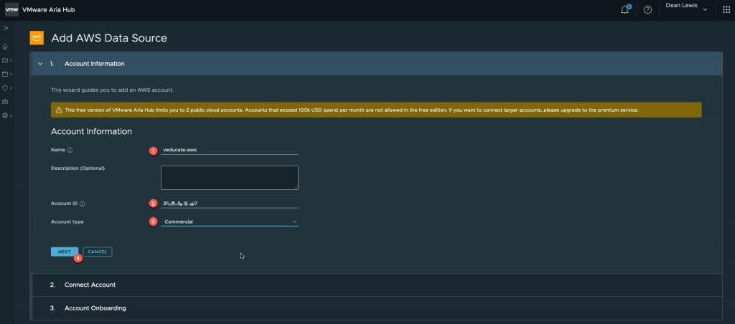This screenshot has height=324, width=735.
Task: Open the help question mark icon
Action: [x=647, y=10]
